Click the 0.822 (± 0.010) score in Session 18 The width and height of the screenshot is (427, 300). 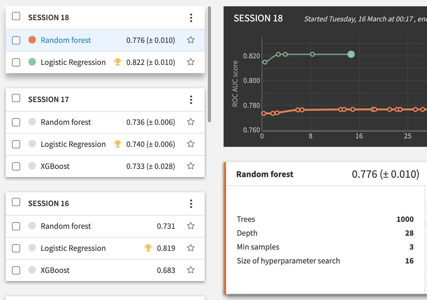pos(151,62)
